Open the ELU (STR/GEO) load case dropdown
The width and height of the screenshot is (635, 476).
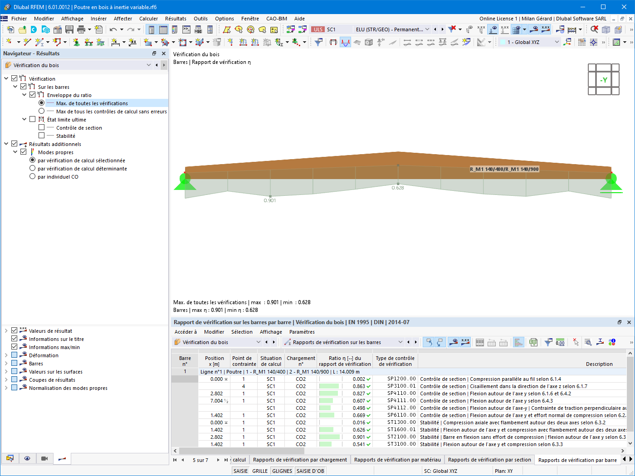[427, 29]
